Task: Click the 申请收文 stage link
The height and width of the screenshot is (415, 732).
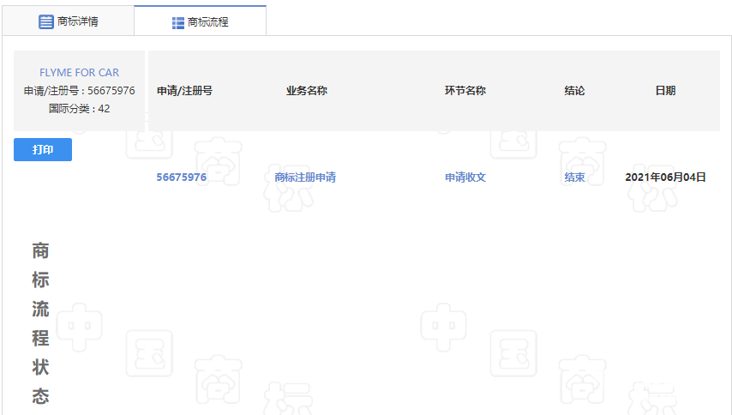Action: (x=465, y=177)
